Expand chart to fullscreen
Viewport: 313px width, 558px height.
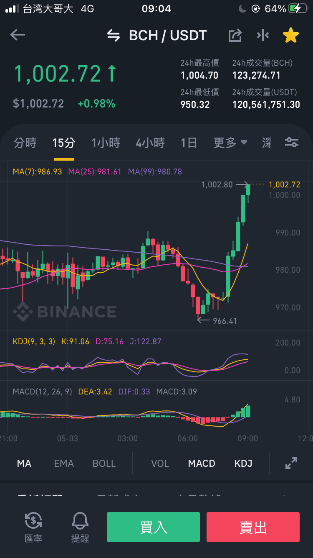point(291,463)
